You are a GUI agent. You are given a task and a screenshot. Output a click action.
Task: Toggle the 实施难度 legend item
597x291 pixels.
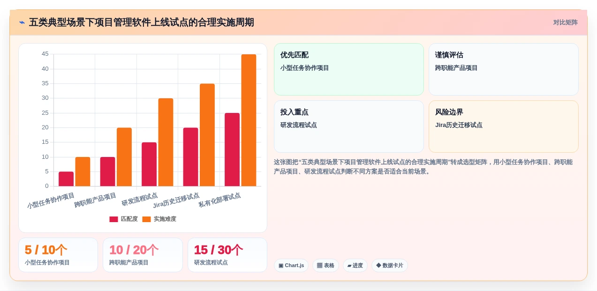click(159, 219)
